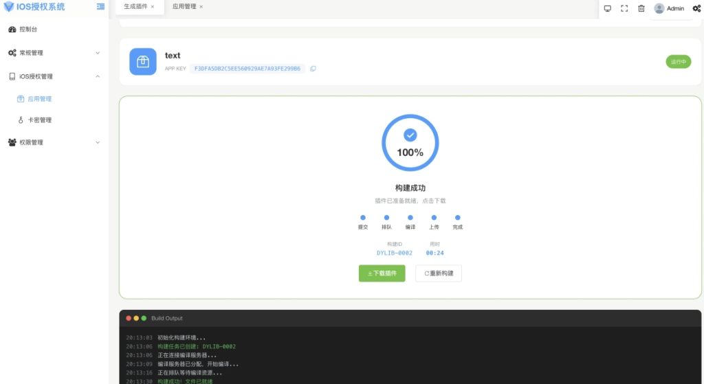The width and height of the screenshot is (704, 384).
Task: Click the green 下载插件 button
Action: pos(382,273)
